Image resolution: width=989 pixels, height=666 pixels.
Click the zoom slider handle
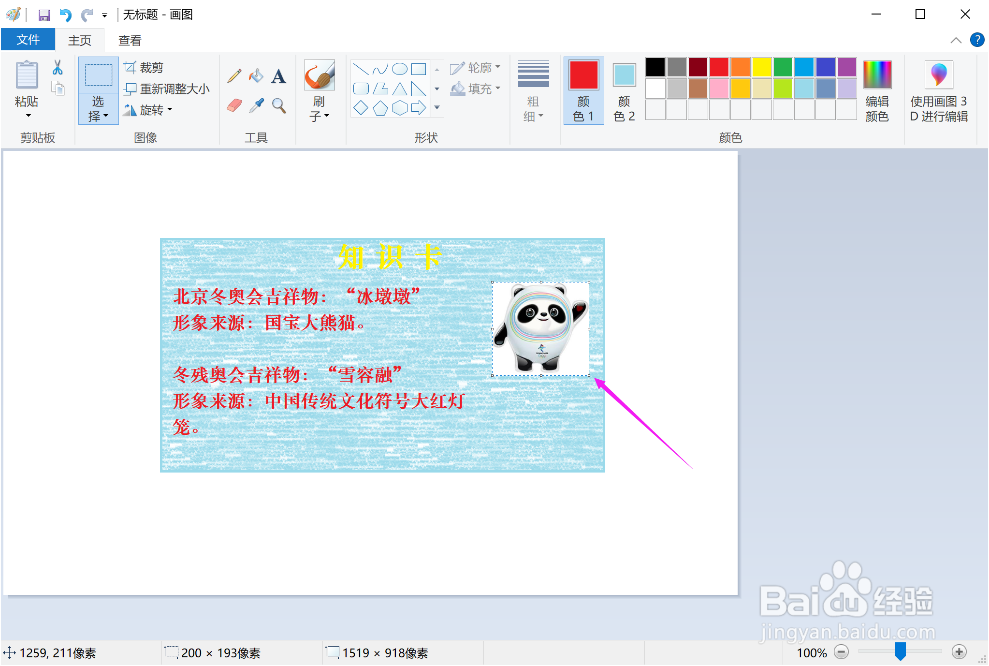tap(900, 651)
